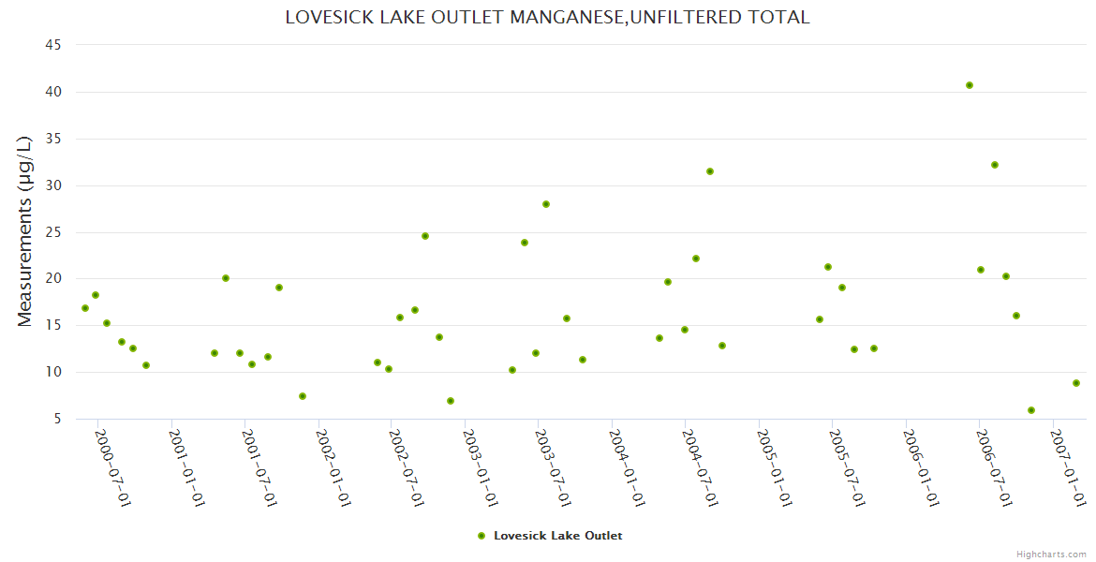
Task: Click the y-axis value 25
Action: coord(53,233)
